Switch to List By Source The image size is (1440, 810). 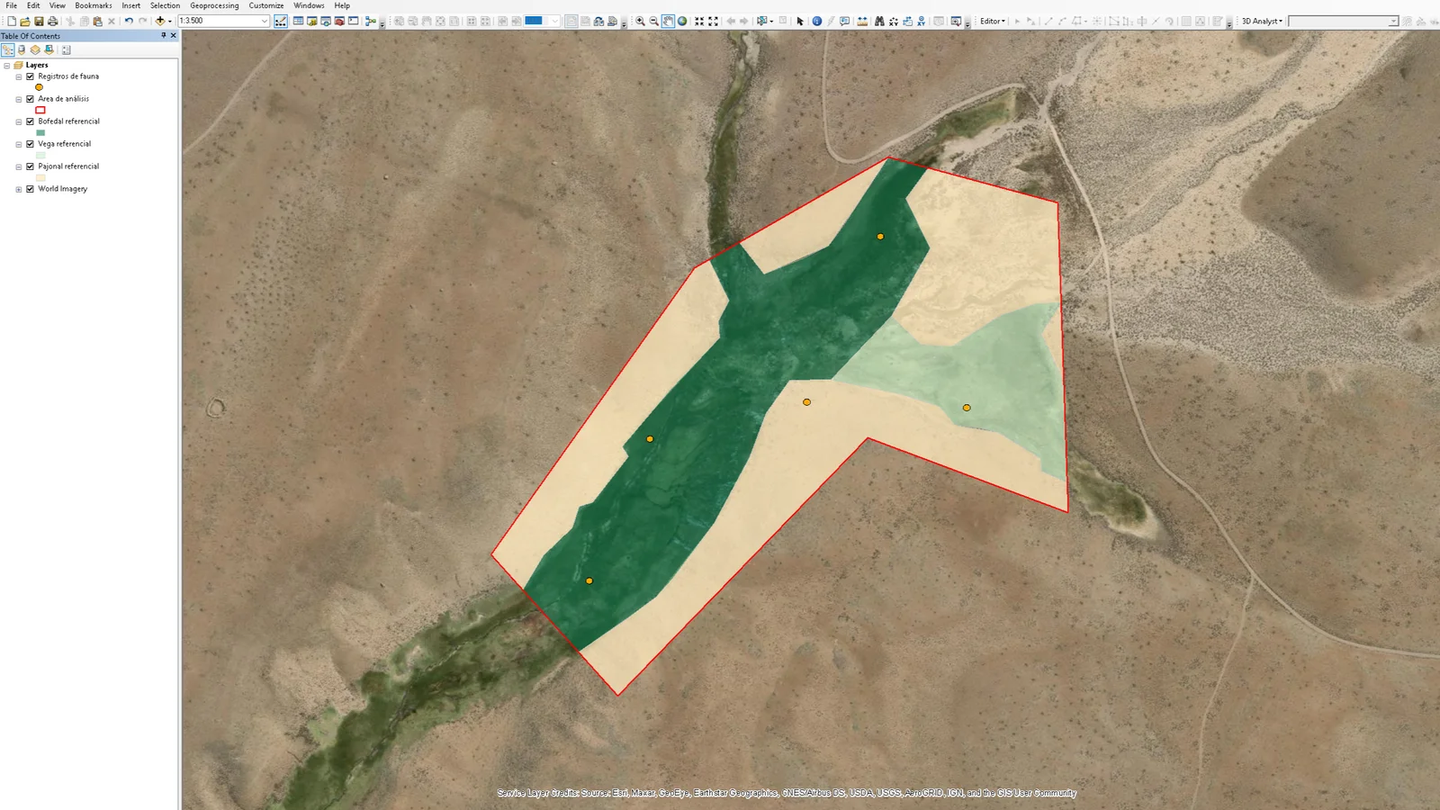click(x=22, y=50)
